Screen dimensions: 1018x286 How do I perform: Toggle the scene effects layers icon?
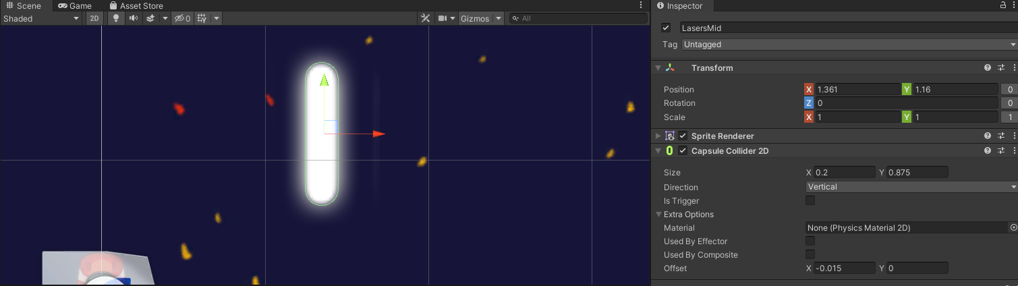coord(151,18)
